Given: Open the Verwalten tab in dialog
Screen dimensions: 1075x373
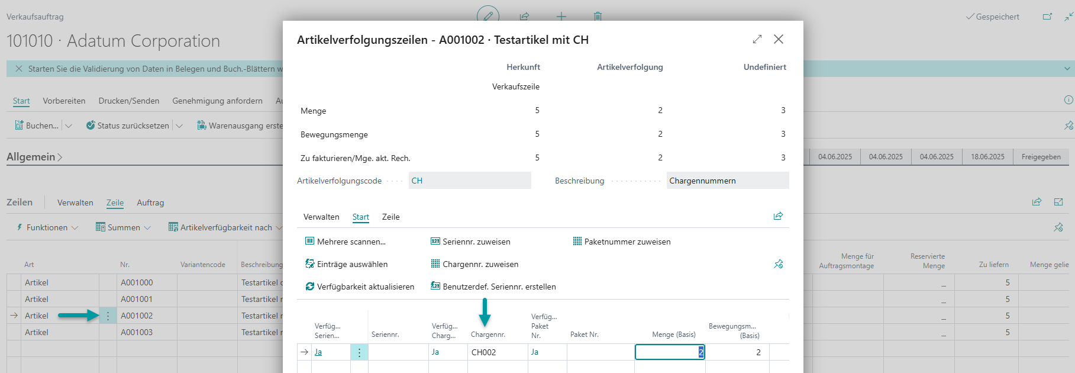Looking at the screenshot, I should (x=321, y=217).
